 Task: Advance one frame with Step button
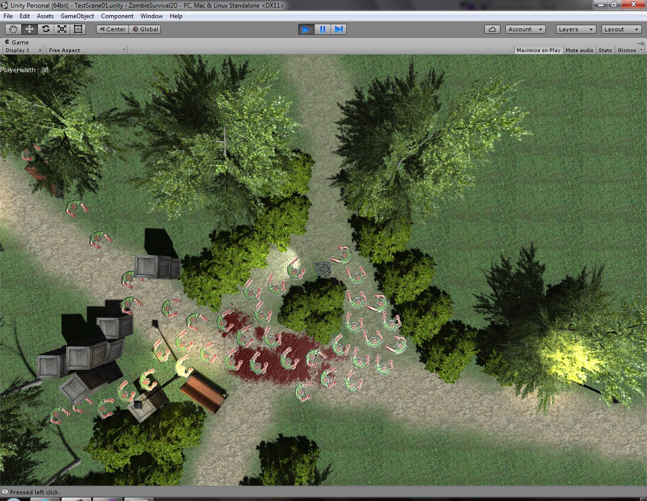click(339, 29)
